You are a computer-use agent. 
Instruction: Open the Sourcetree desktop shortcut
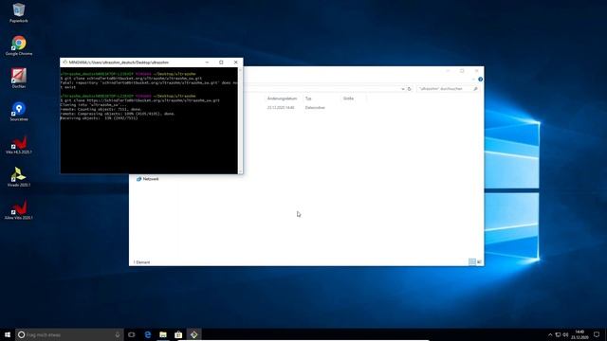(x=19, y=112)
